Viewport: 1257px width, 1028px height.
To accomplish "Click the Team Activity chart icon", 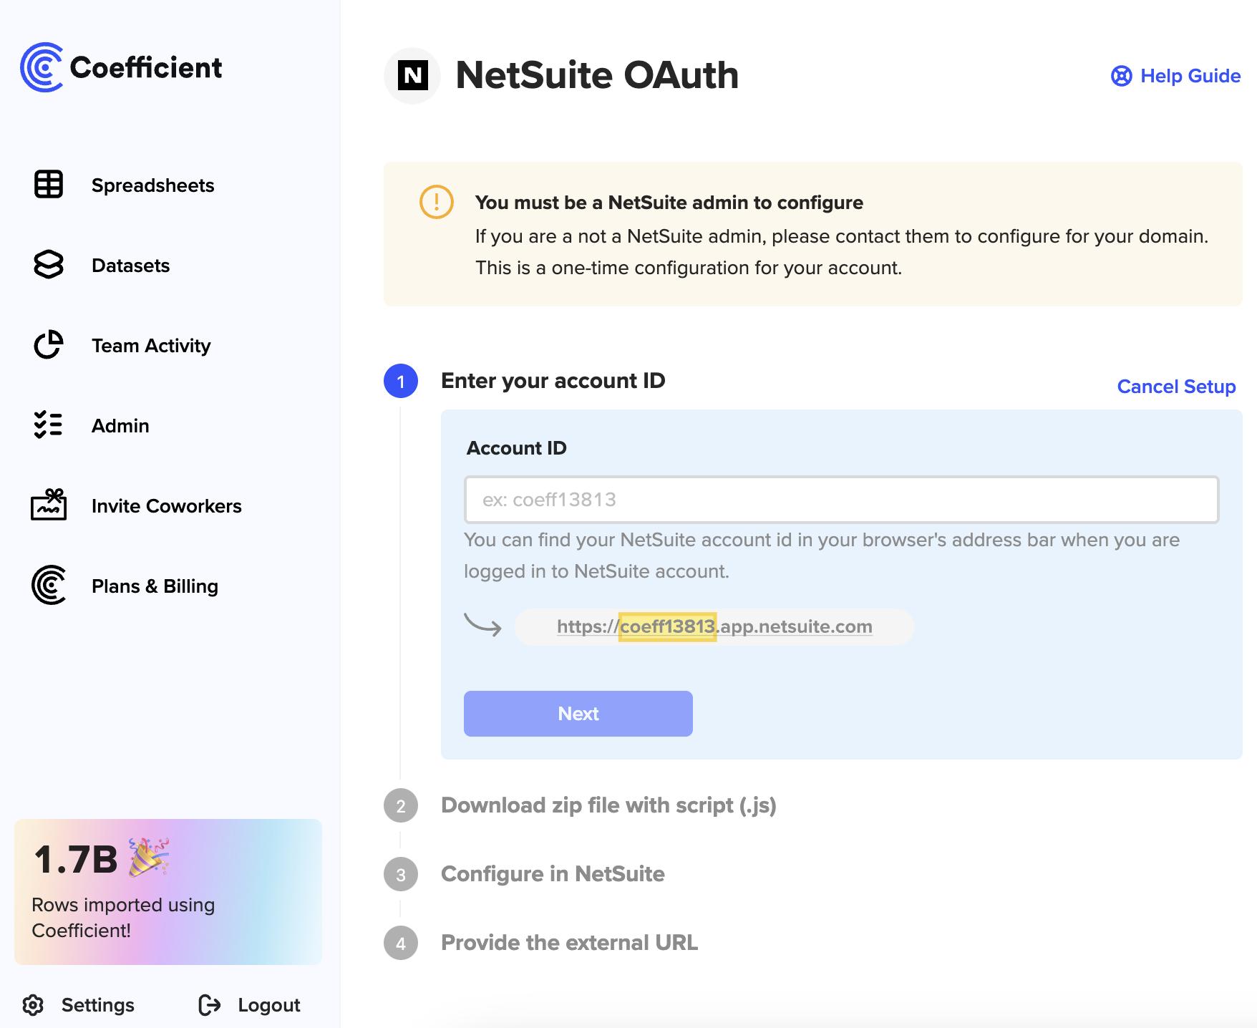I will (x=49, y=345).
